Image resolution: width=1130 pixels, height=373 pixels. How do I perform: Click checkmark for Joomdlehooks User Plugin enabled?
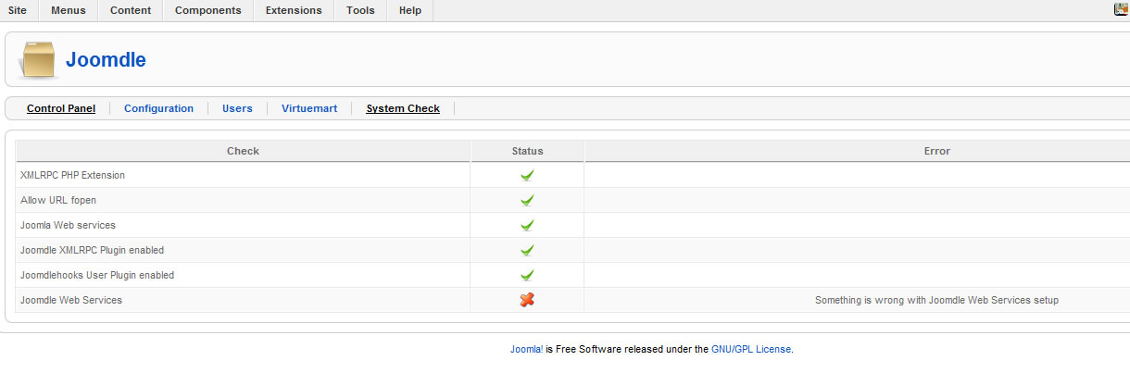(x=527, y=275)
